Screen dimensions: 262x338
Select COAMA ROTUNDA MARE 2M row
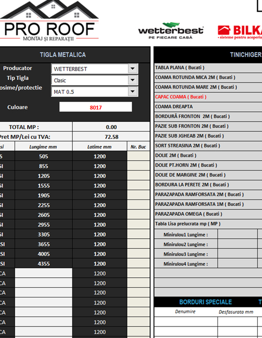tap(208, 87)
